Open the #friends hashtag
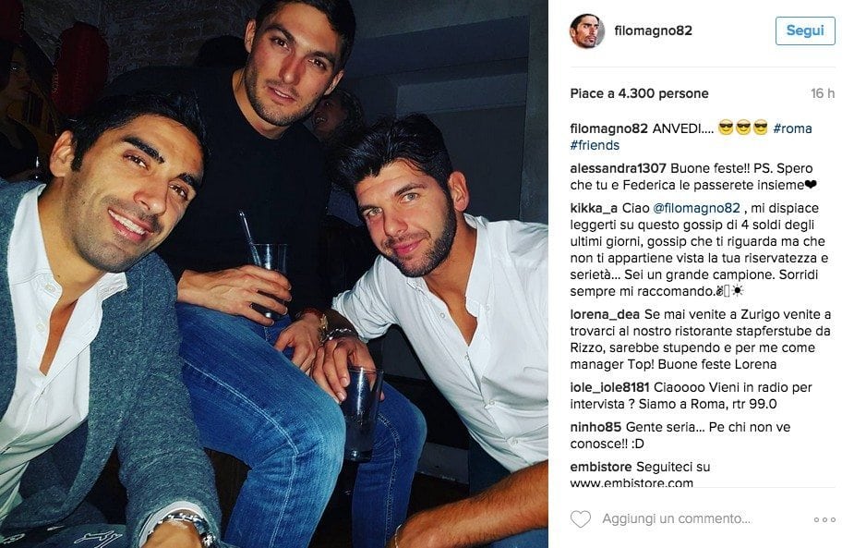854x548 pixels. pos(595,146)
